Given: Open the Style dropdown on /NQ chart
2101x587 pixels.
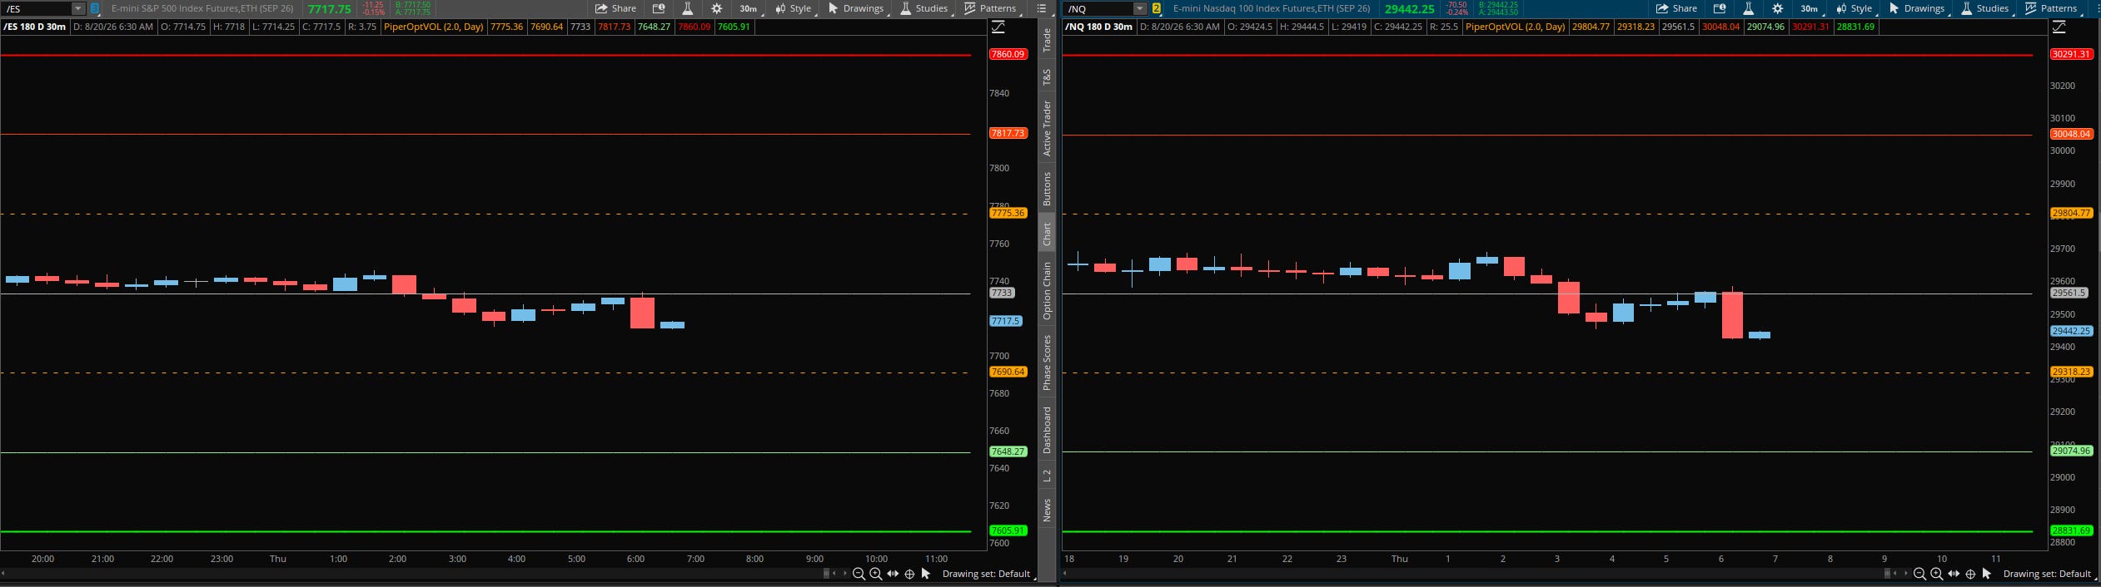Looking at the screenshot, I should coord(1855,8).
